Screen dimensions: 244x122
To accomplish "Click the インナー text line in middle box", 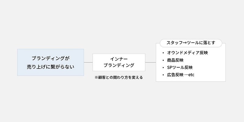I will [119, 59].
